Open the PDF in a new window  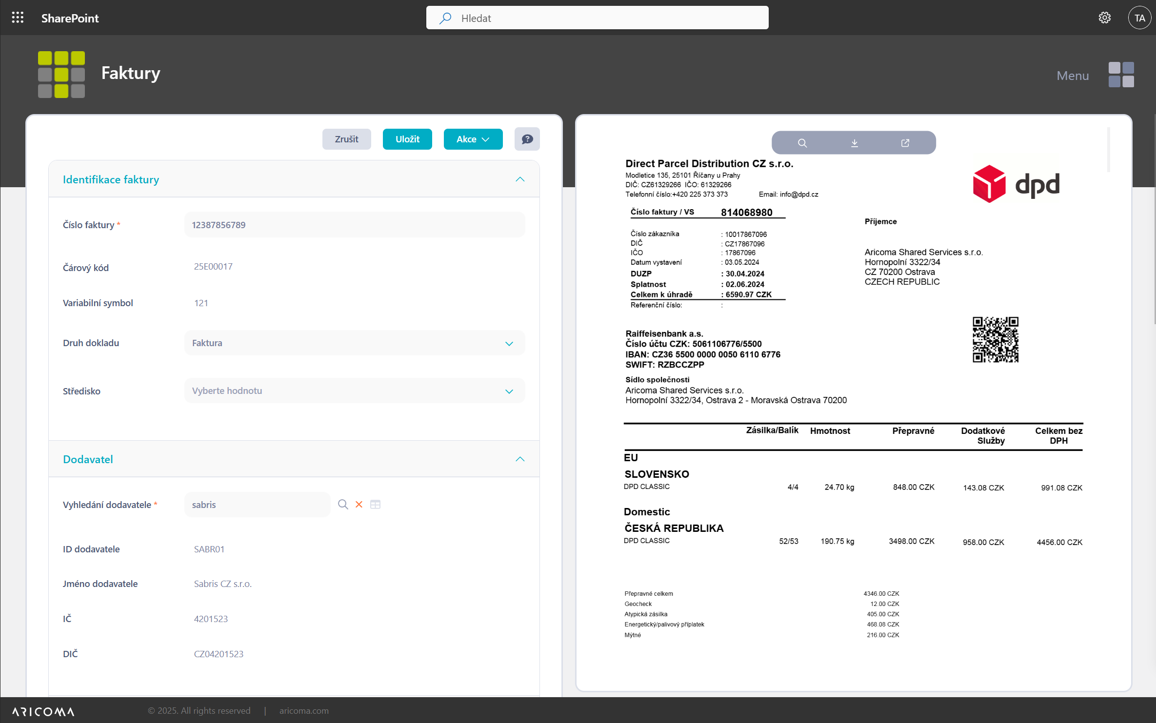pyautogui.click(x=905, y=142)
